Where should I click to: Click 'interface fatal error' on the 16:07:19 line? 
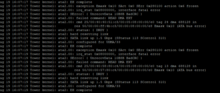click(139, 54)
